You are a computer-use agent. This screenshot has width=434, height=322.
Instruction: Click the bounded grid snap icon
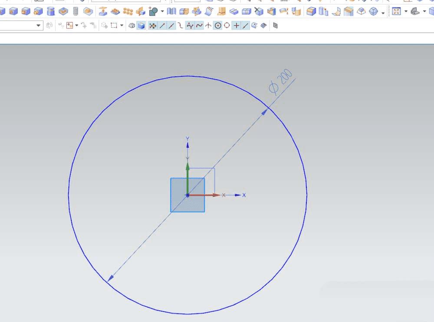[263, 26]
